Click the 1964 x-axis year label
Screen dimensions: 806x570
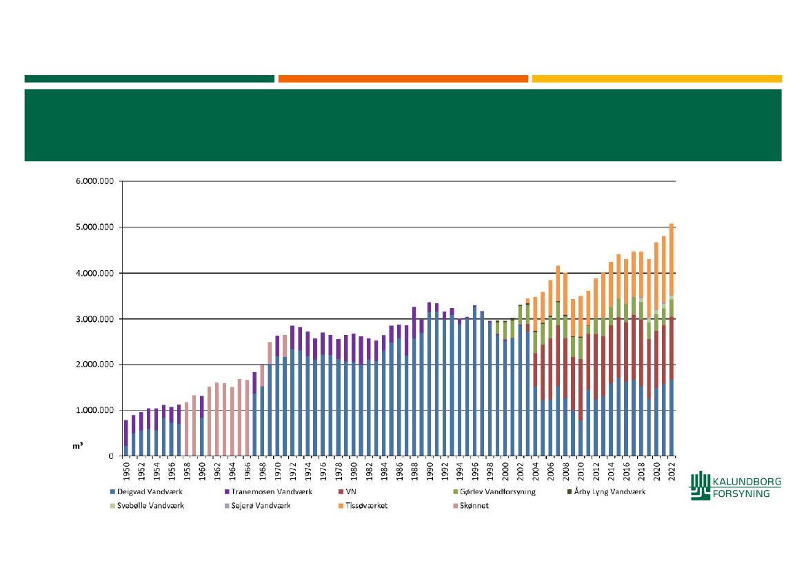tap(232, 471)
